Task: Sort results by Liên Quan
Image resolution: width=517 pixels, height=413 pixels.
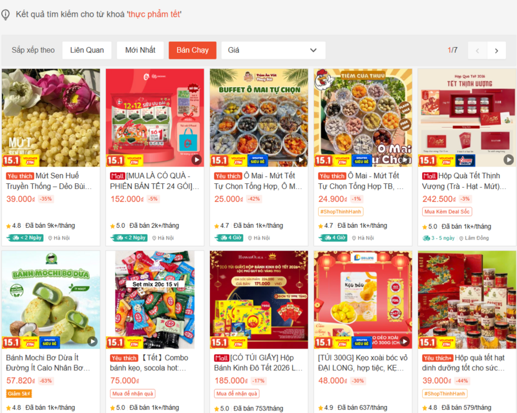Action: pos(87,50)
